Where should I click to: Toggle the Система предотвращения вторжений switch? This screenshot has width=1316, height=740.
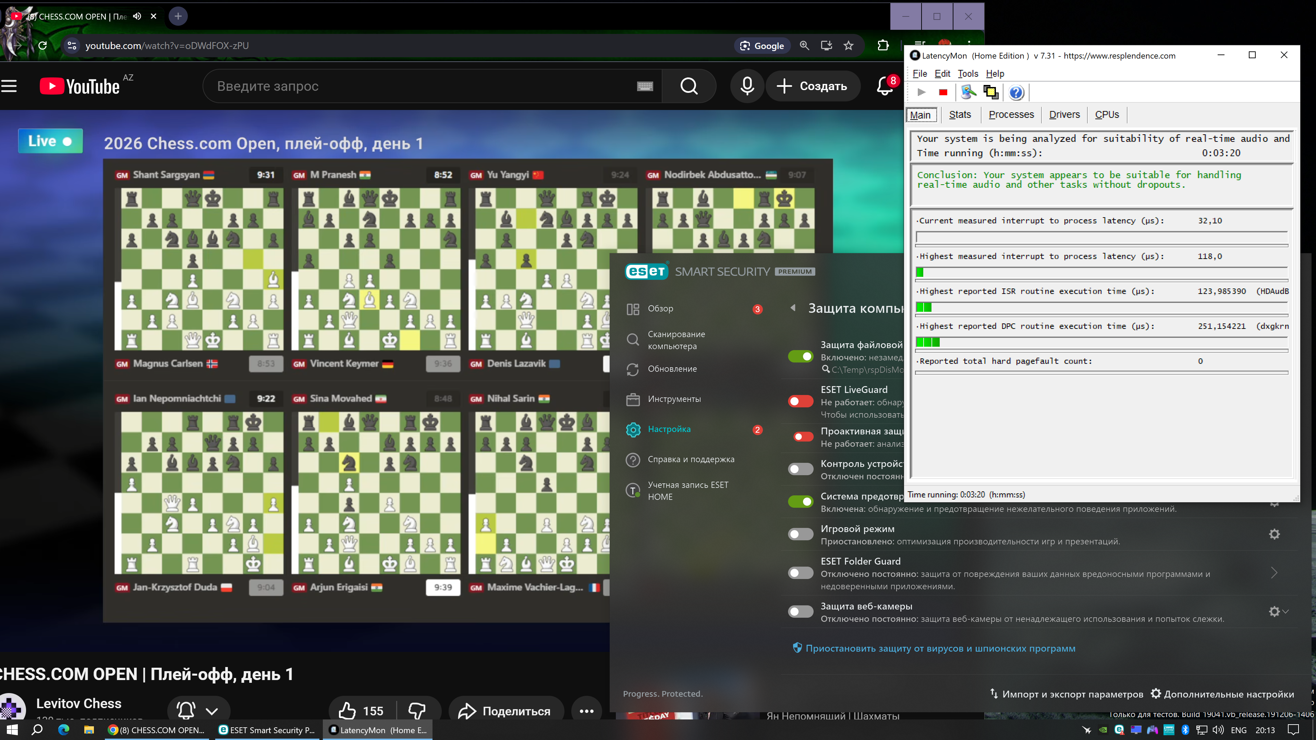[801, 502]
